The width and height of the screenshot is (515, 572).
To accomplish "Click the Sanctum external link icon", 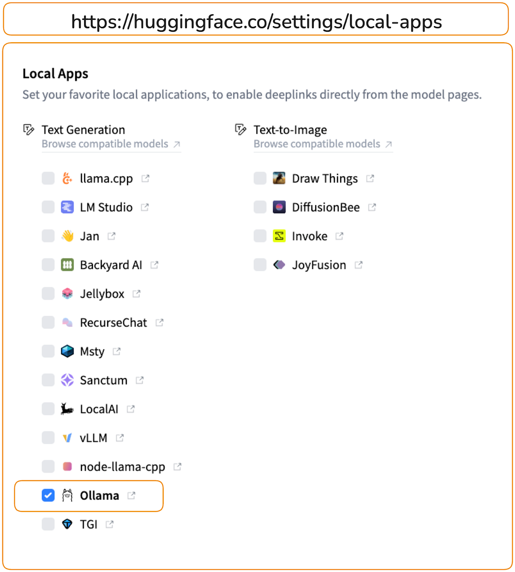I will point(140,380).
